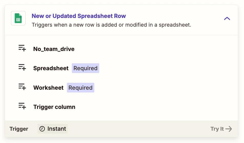The height and width of the screenshot is (143, 244).
Task: Click the Try It link
Action: [x=221, y=129]
